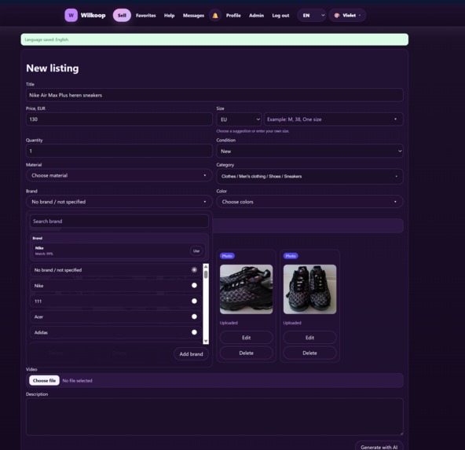
Task: Collapse the Brand dropdown
Action: point(119,202)
